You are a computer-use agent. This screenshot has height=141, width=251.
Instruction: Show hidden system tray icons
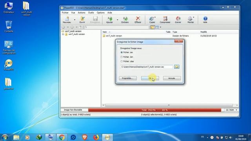point(207,137)
